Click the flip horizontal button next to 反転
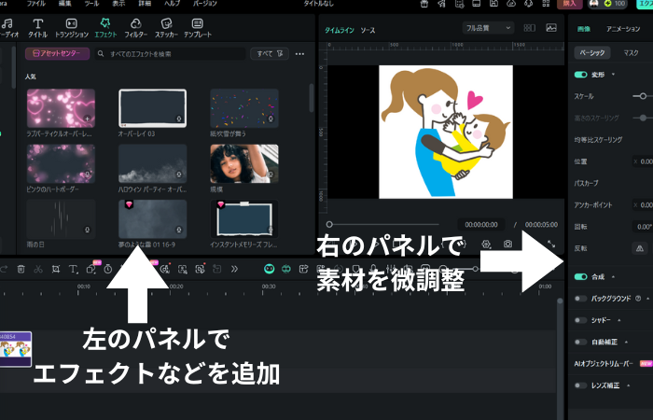 (x=640, y=248)
